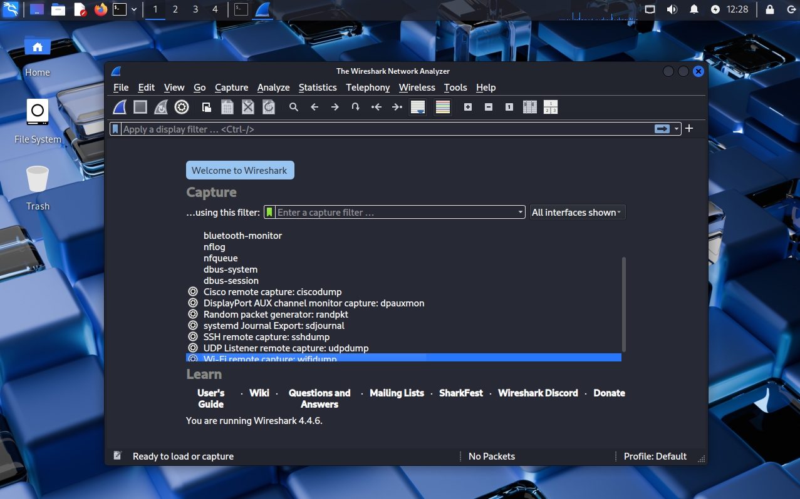Expand the capture filter dropdown arrow
The height and width of the screenshot is (499, 800).
point(520,213)
